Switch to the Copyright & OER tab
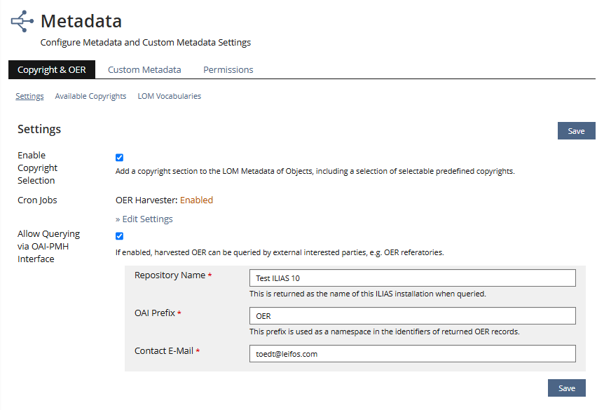Viewport: 597px width, 410px height. pos(52,69)
